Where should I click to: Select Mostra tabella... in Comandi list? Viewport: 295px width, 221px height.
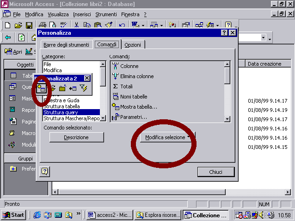(135, 107)
